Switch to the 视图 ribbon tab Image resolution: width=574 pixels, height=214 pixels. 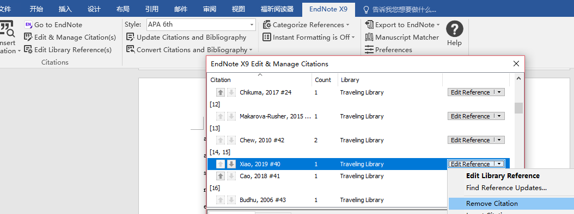[239, 9]
